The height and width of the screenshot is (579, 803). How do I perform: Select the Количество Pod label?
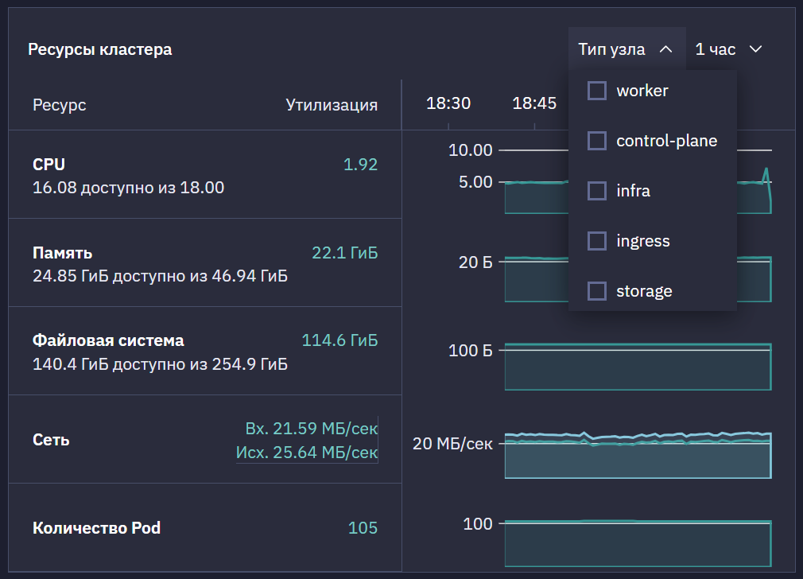pos(96,528)
